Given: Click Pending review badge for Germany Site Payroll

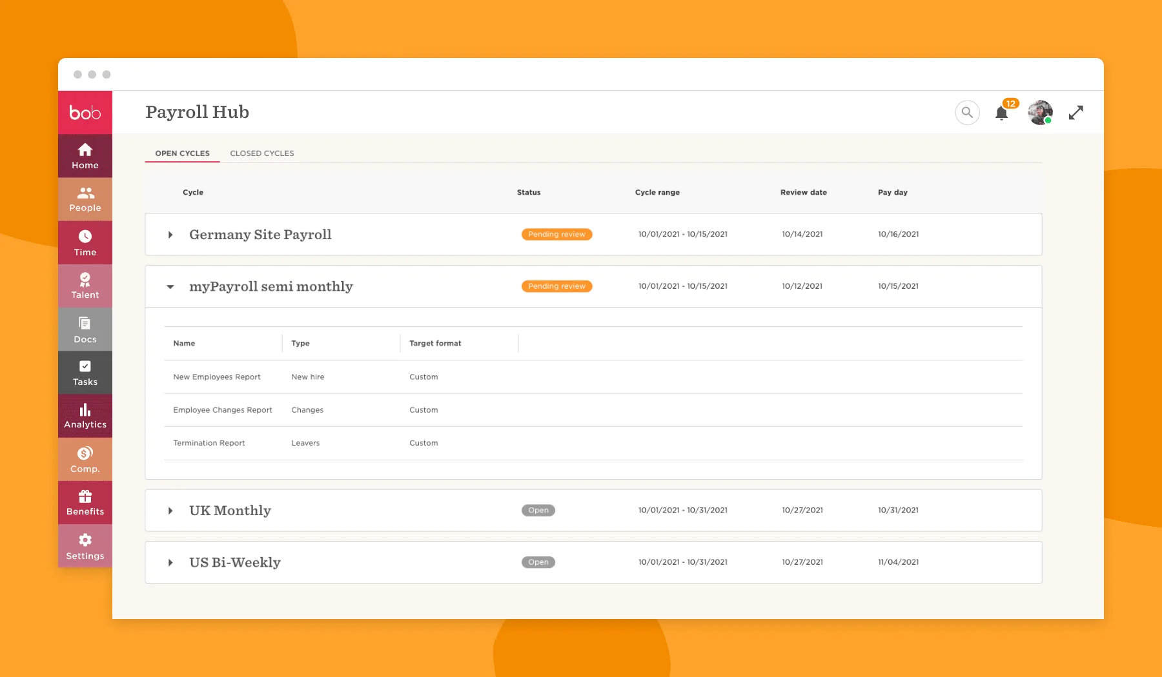Looking at the screenshot, I should (x=556, y=234).
